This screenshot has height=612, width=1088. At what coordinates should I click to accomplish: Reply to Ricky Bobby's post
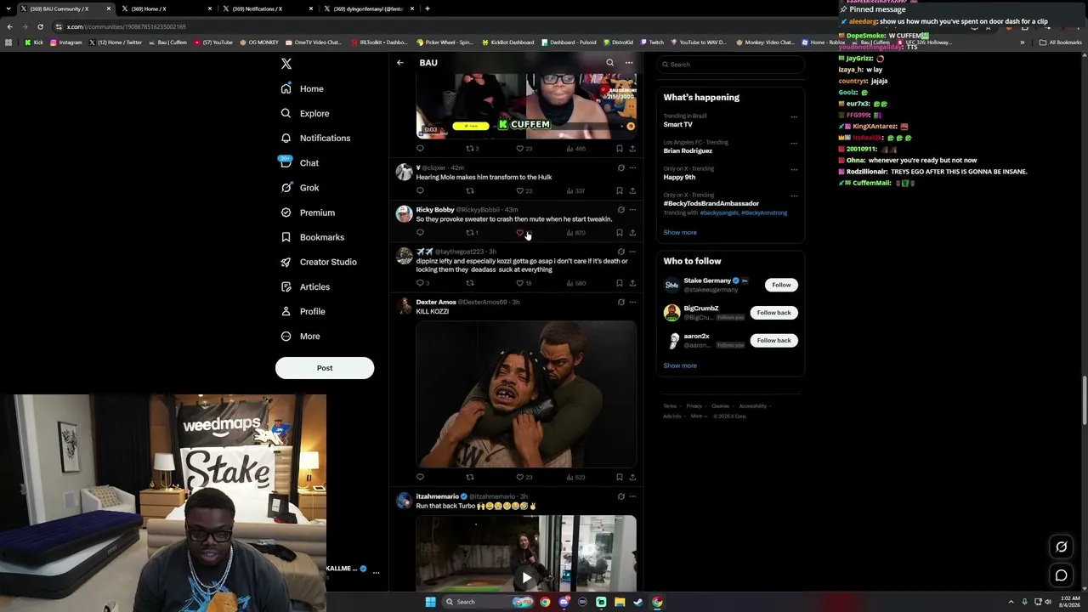pyautogui.click(x=420, y=233)
